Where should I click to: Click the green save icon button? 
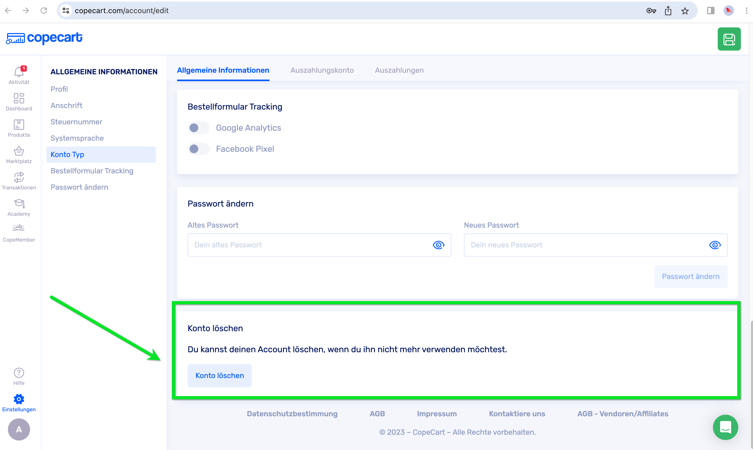pyautogui.click(x=729, y=39)
